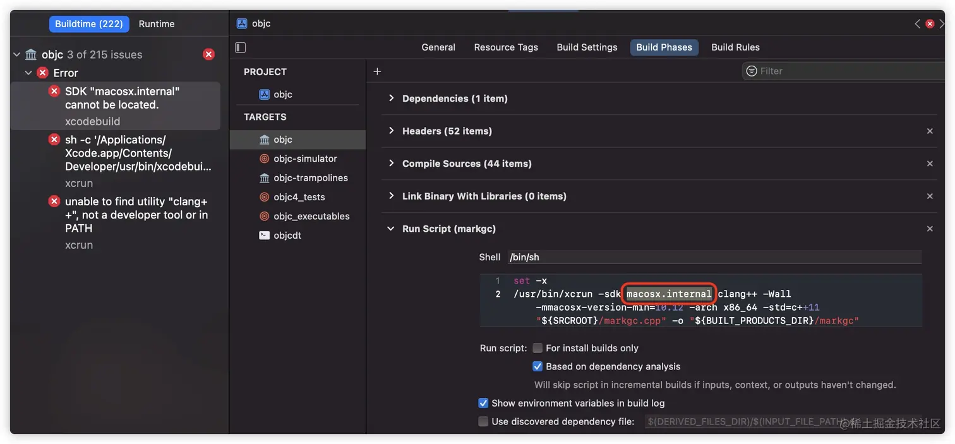
Task: Toggle the project and targets list sidebar
Action: pos(241,47)
